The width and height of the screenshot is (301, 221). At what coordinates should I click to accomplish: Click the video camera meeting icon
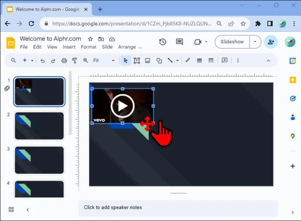pos(198,42)
